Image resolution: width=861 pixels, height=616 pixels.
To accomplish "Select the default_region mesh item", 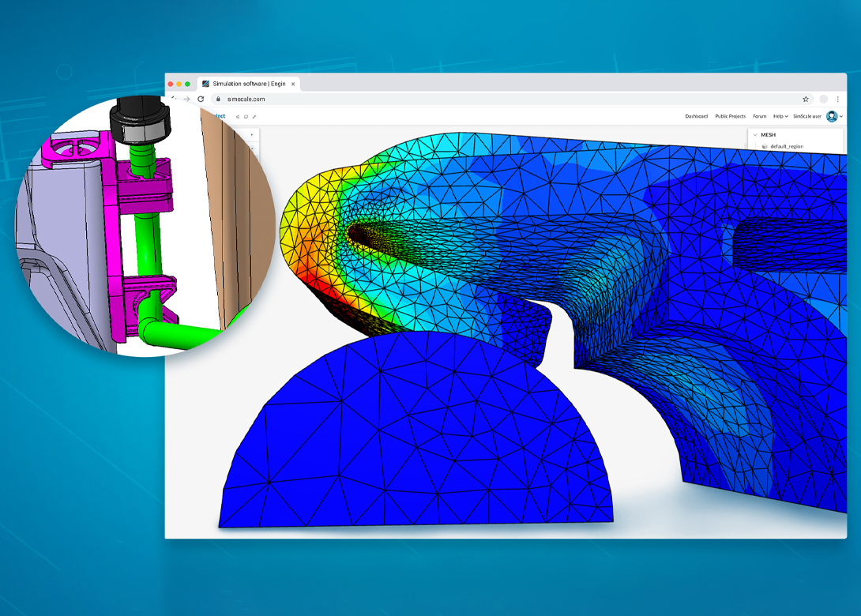I will point(786,147).
